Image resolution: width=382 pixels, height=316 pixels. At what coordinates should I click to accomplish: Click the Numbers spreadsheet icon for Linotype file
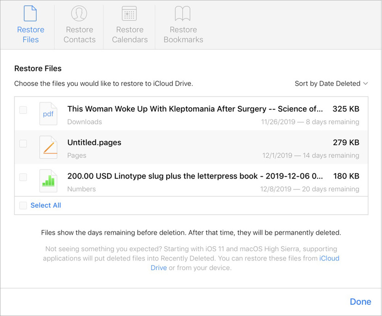click(48, 180)
